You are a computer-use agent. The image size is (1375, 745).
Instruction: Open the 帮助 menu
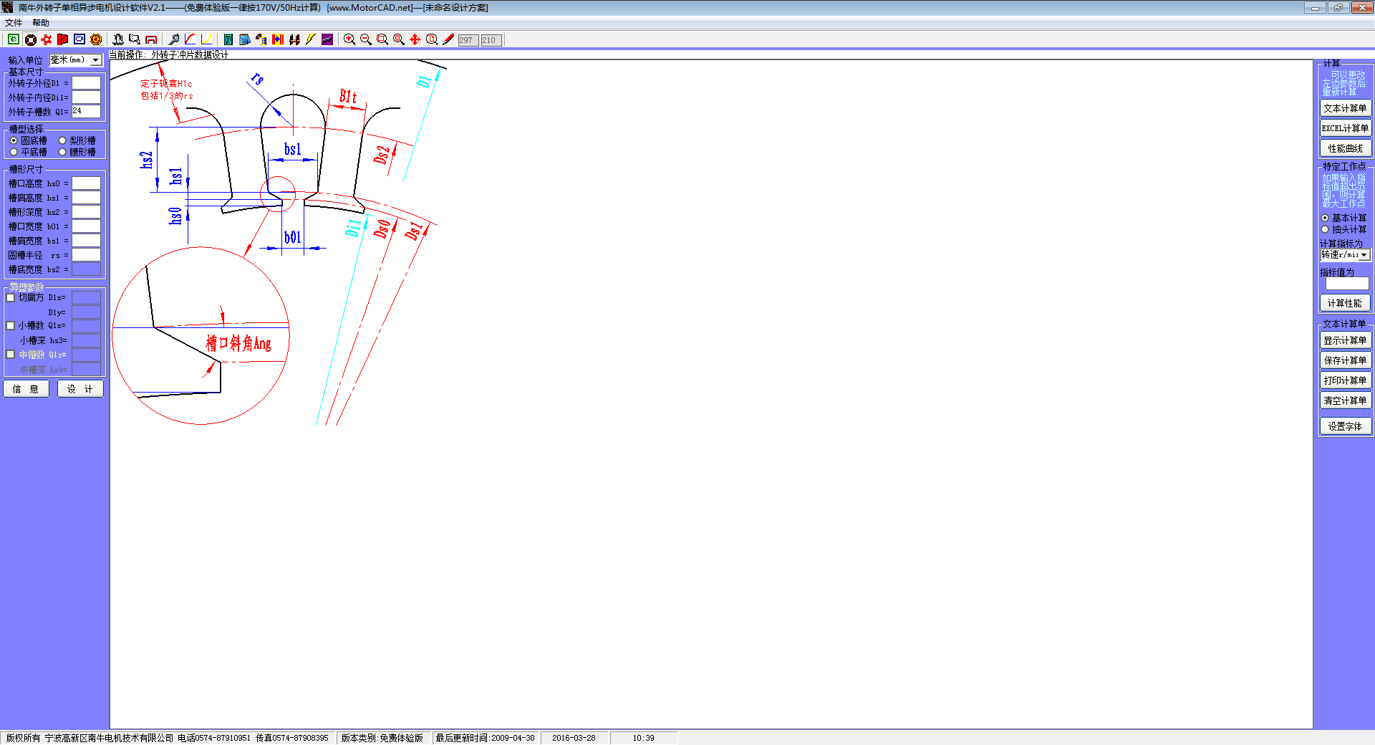pos(40,23)
